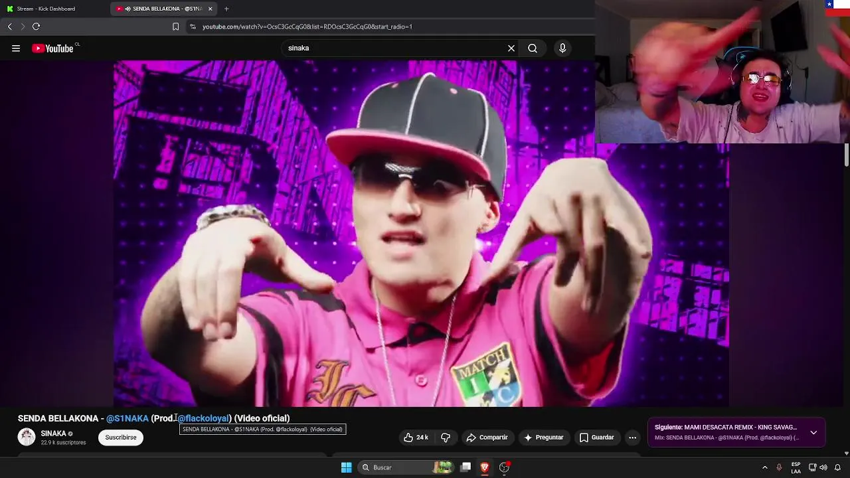Click the @S1NAKA mention in title
Viewport: 850px width, 478px height.
(x=127, y=418)
